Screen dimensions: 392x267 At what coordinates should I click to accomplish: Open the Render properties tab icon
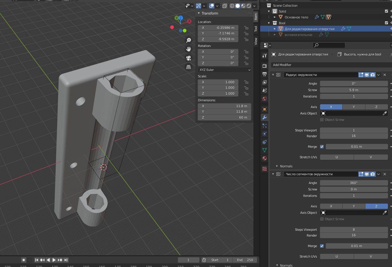tap(265, 66)
